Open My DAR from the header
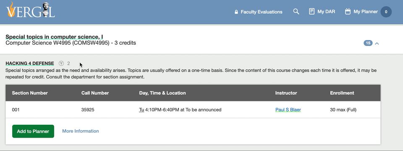The image size is (403, 151). point(326,12)
